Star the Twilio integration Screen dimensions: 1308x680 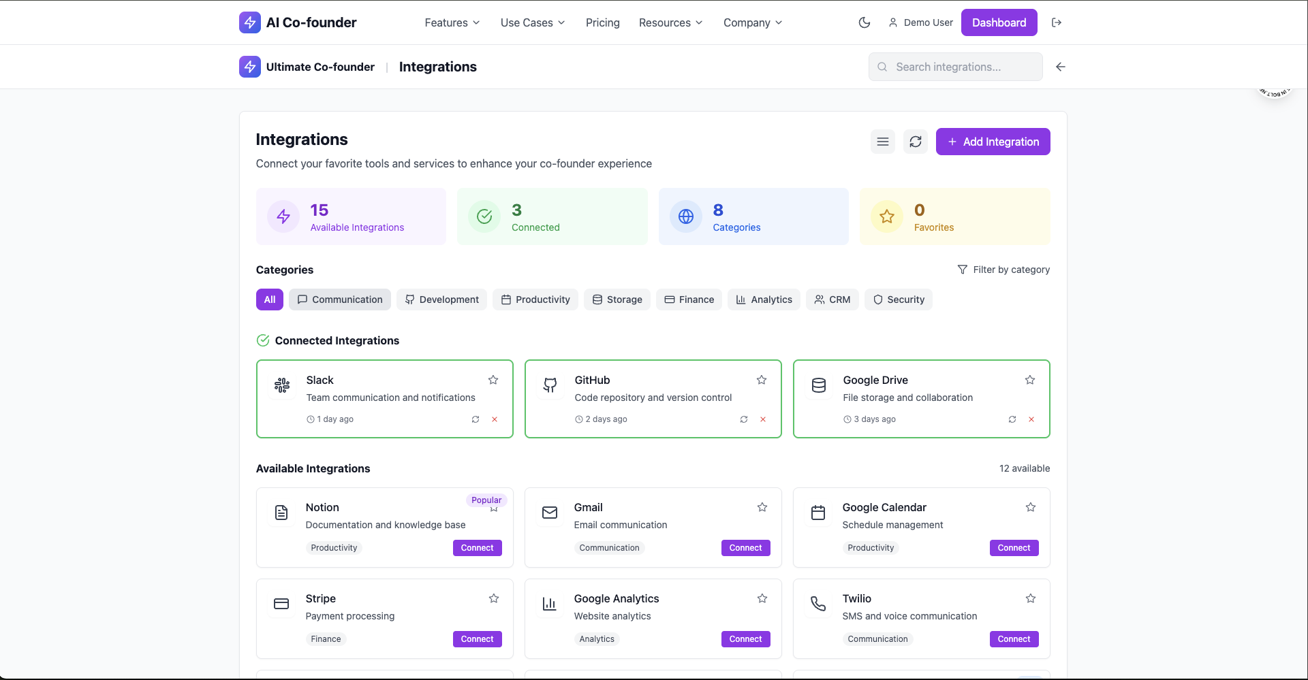(1031, 598)
